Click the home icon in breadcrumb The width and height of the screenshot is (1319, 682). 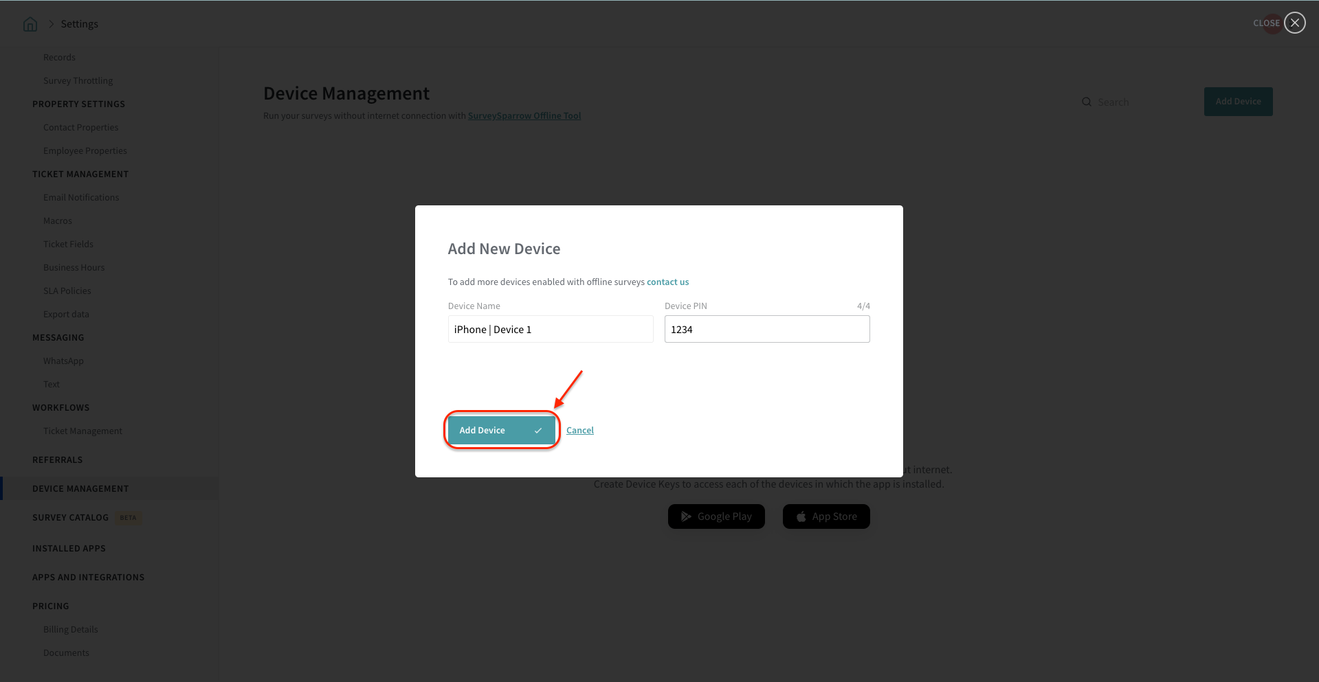click(x=30, y=24)
